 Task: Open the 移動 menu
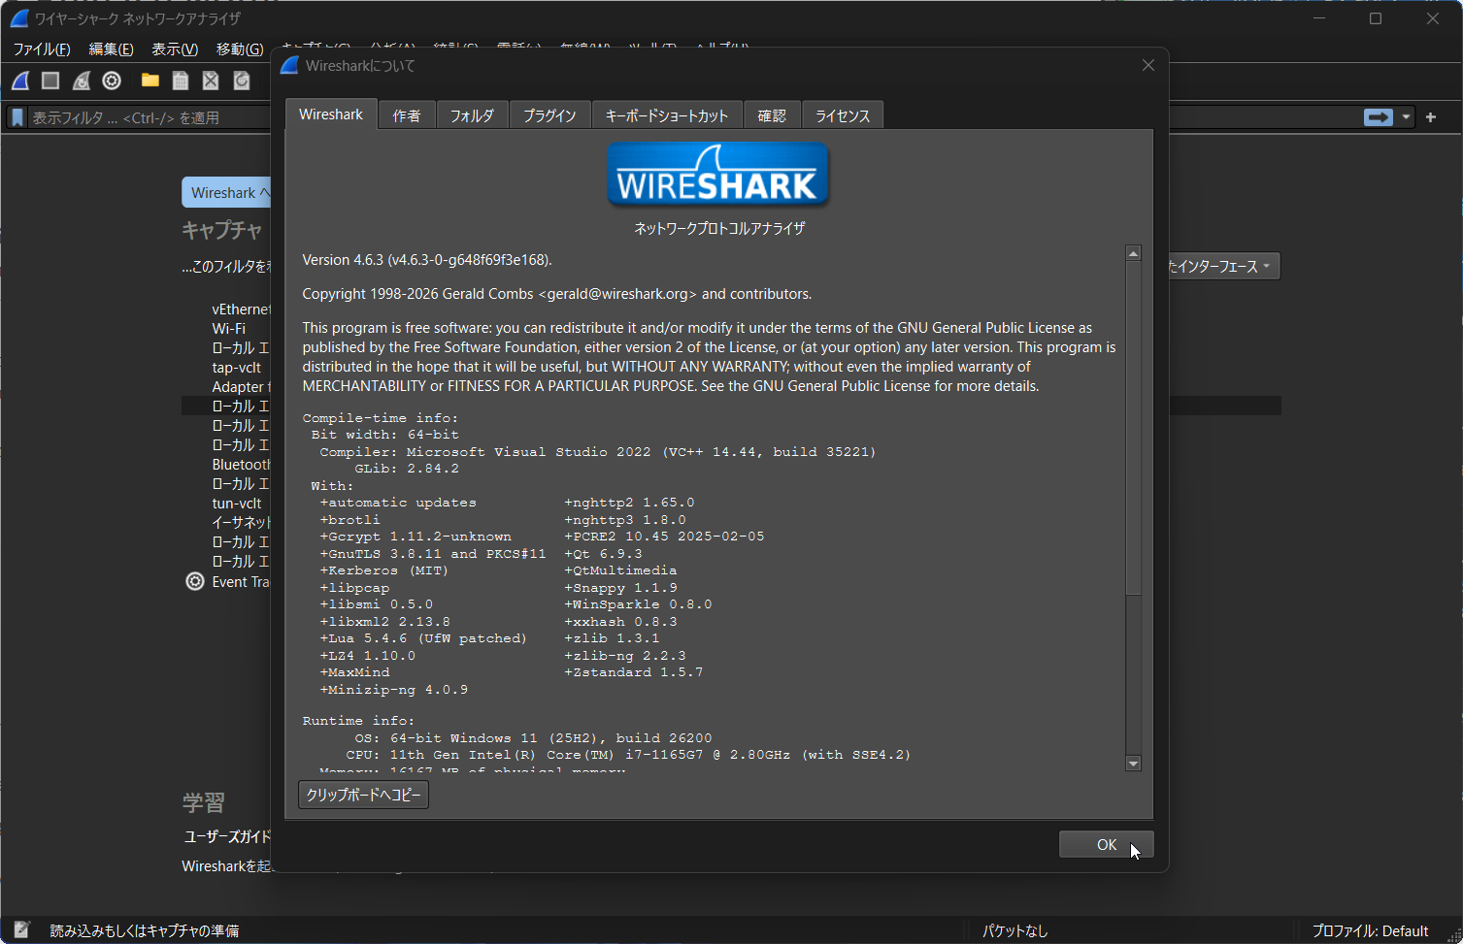pos(239,49)
